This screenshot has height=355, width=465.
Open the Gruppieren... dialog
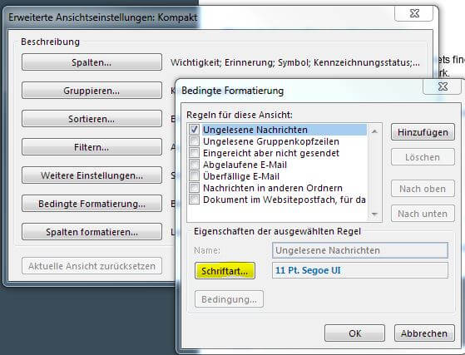pos(92,90)
